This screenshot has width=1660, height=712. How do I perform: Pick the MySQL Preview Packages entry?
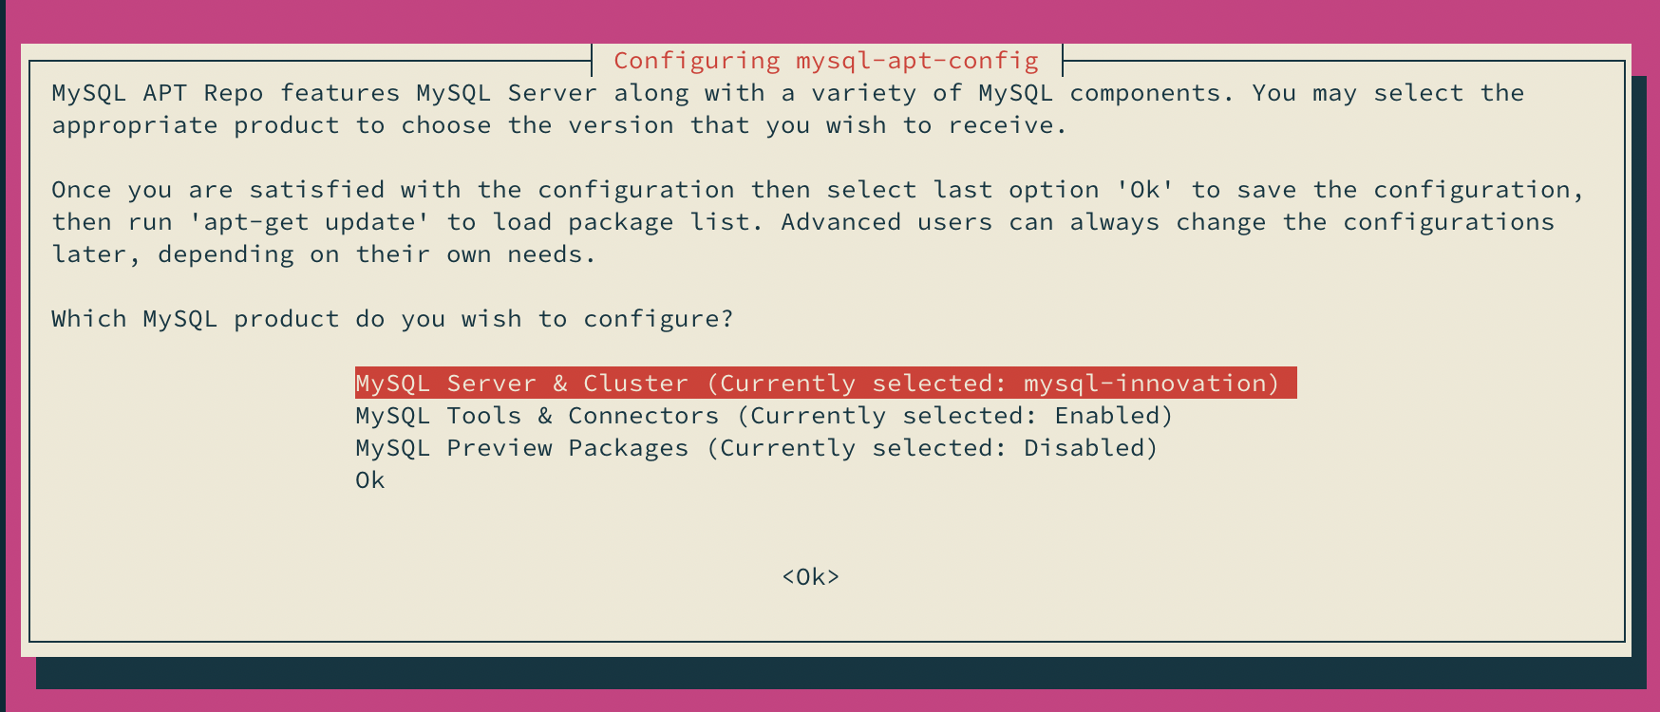(757, 448)
